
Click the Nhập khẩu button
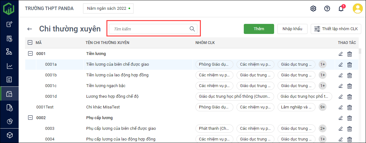[292, 29]
